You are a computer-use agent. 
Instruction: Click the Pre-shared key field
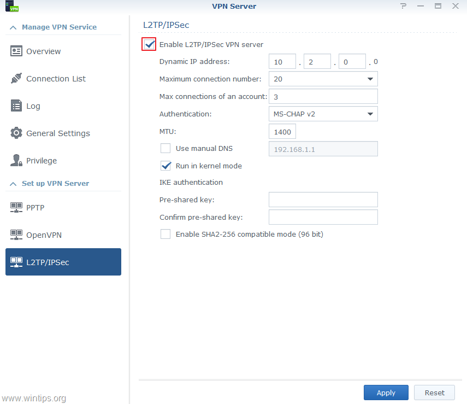[x=323, y=200]
